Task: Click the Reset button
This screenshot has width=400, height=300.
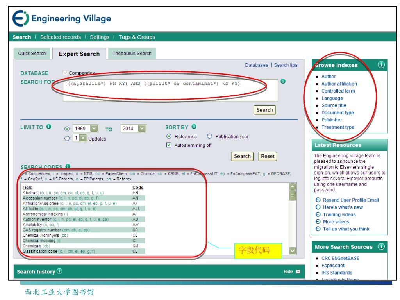Action: point(268,156)
